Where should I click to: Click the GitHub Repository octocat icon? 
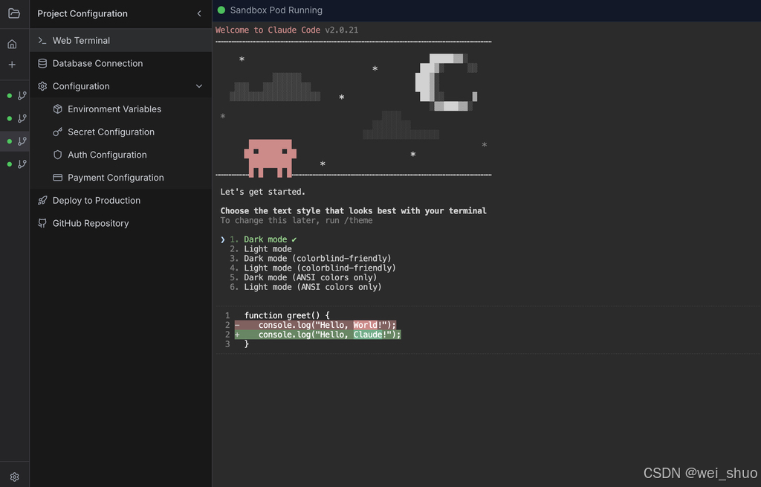(x=42, y=223)
